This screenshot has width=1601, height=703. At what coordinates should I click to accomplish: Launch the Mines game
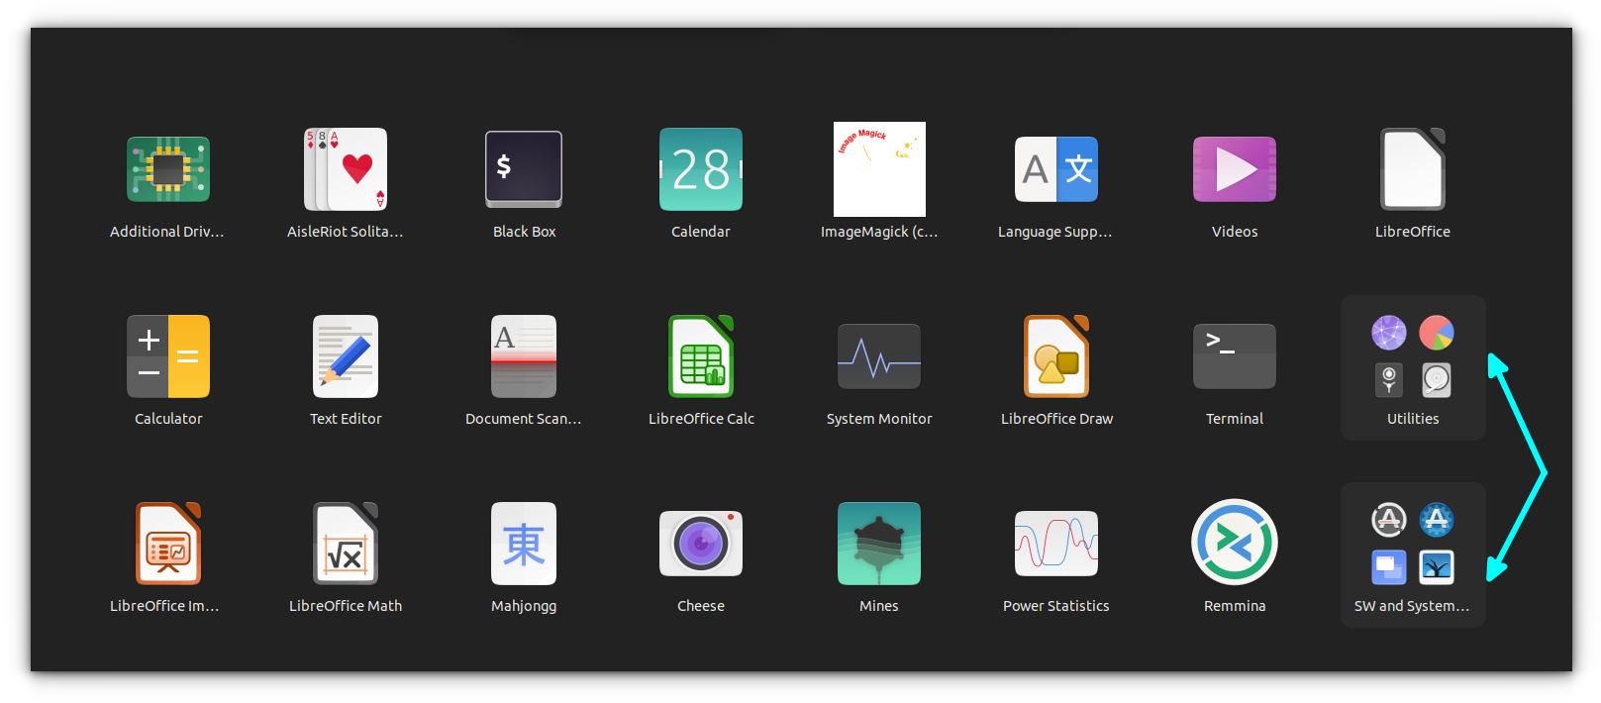(879, 544)
